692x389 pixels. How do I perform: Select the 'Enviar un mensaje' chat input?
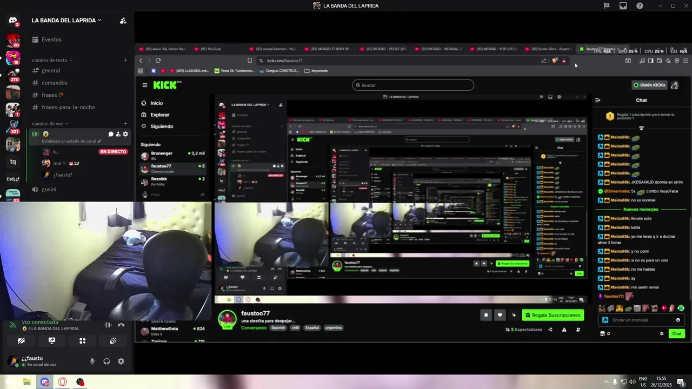tap(642, 320)
